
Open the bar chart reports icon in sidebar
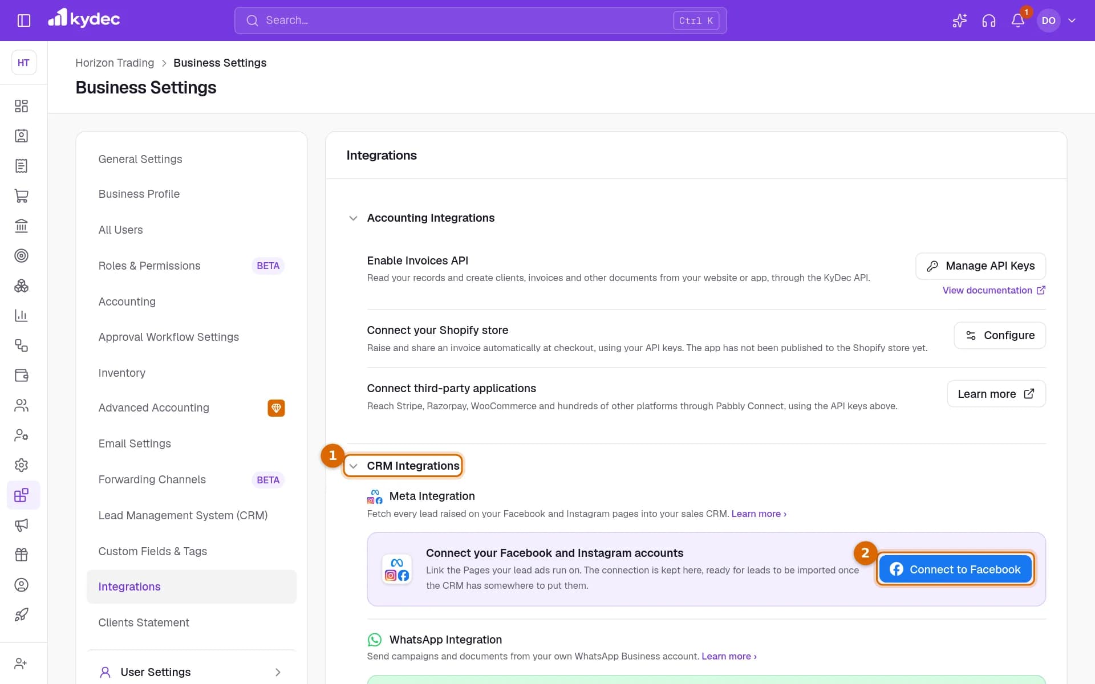(x=21, y=316)
